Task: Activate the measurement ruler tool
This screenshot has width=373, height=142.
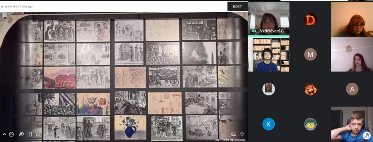Action: pyautogui.click(x=46, y=135)
